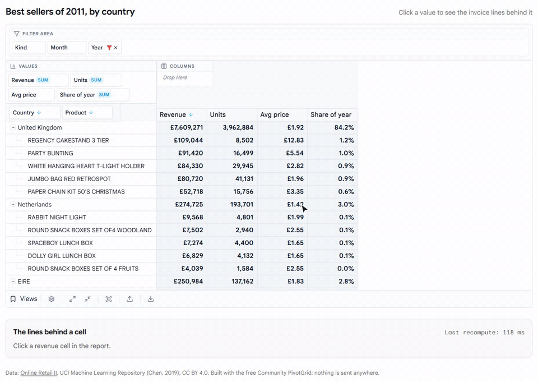Click the Avg price value chip
538x382 pixels.
click(31, 95)
